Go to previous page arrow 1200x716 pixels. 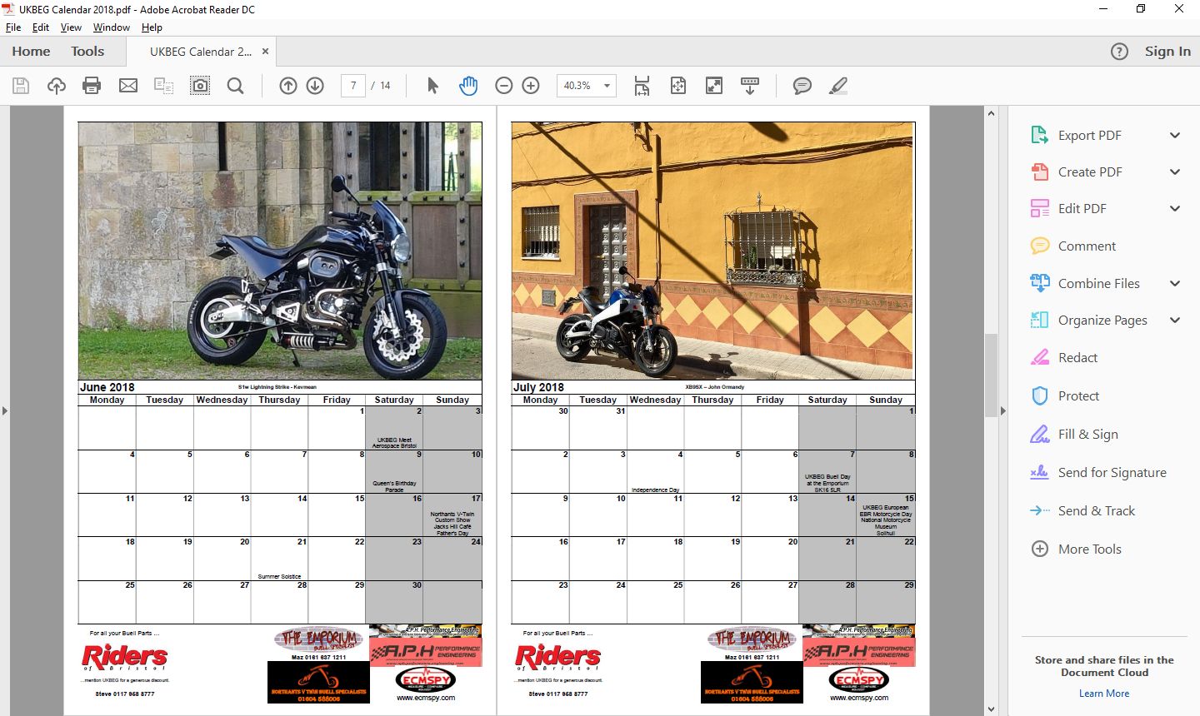coord(288,86)
